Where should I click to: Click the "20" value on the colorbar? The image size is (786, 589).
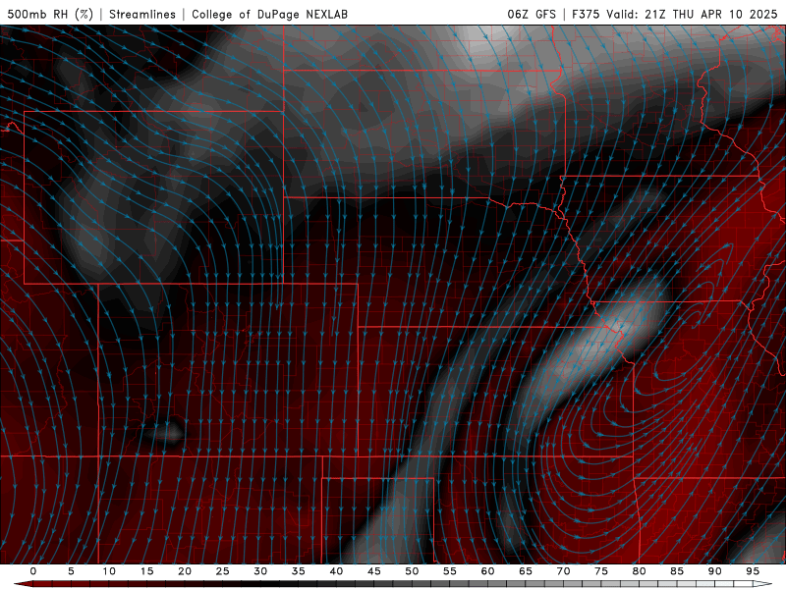185,571
